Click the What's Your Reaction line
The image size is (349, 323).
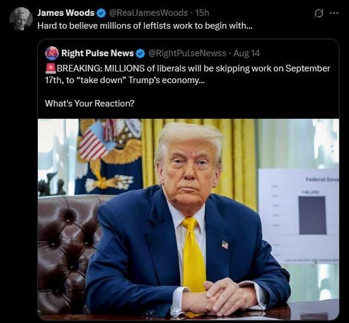(x=90, y=103)
